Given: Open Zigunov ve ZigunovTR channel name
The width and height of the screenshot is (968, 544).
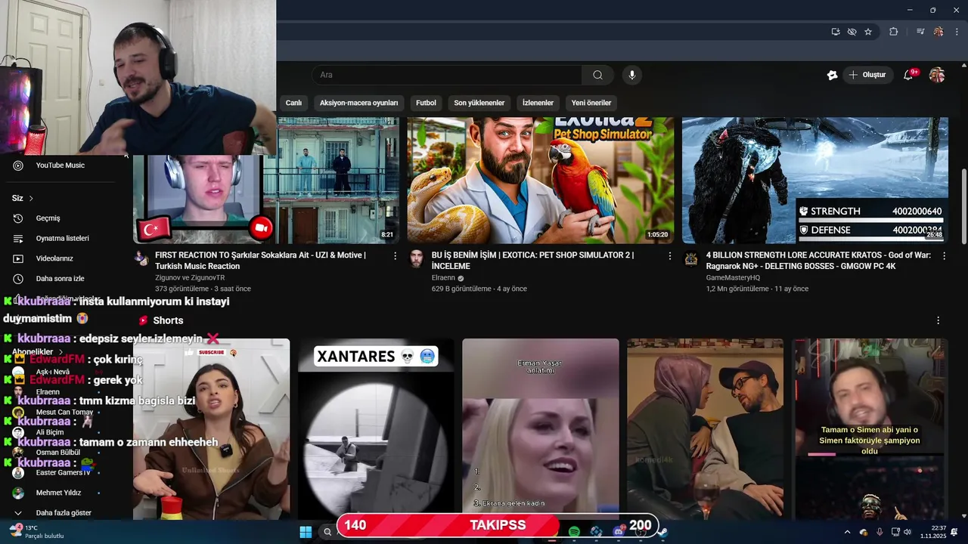Looking at the screenshot, I should tap(190, 278).
